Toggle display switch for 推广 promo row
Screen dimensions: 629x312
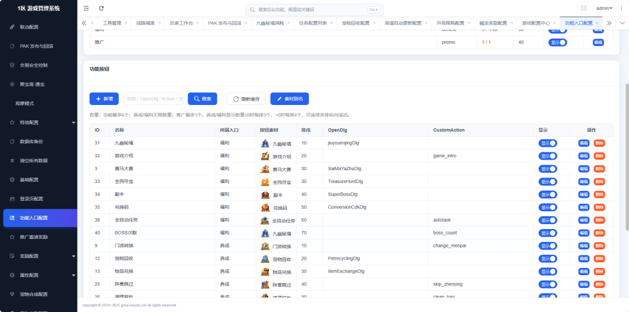558,42
